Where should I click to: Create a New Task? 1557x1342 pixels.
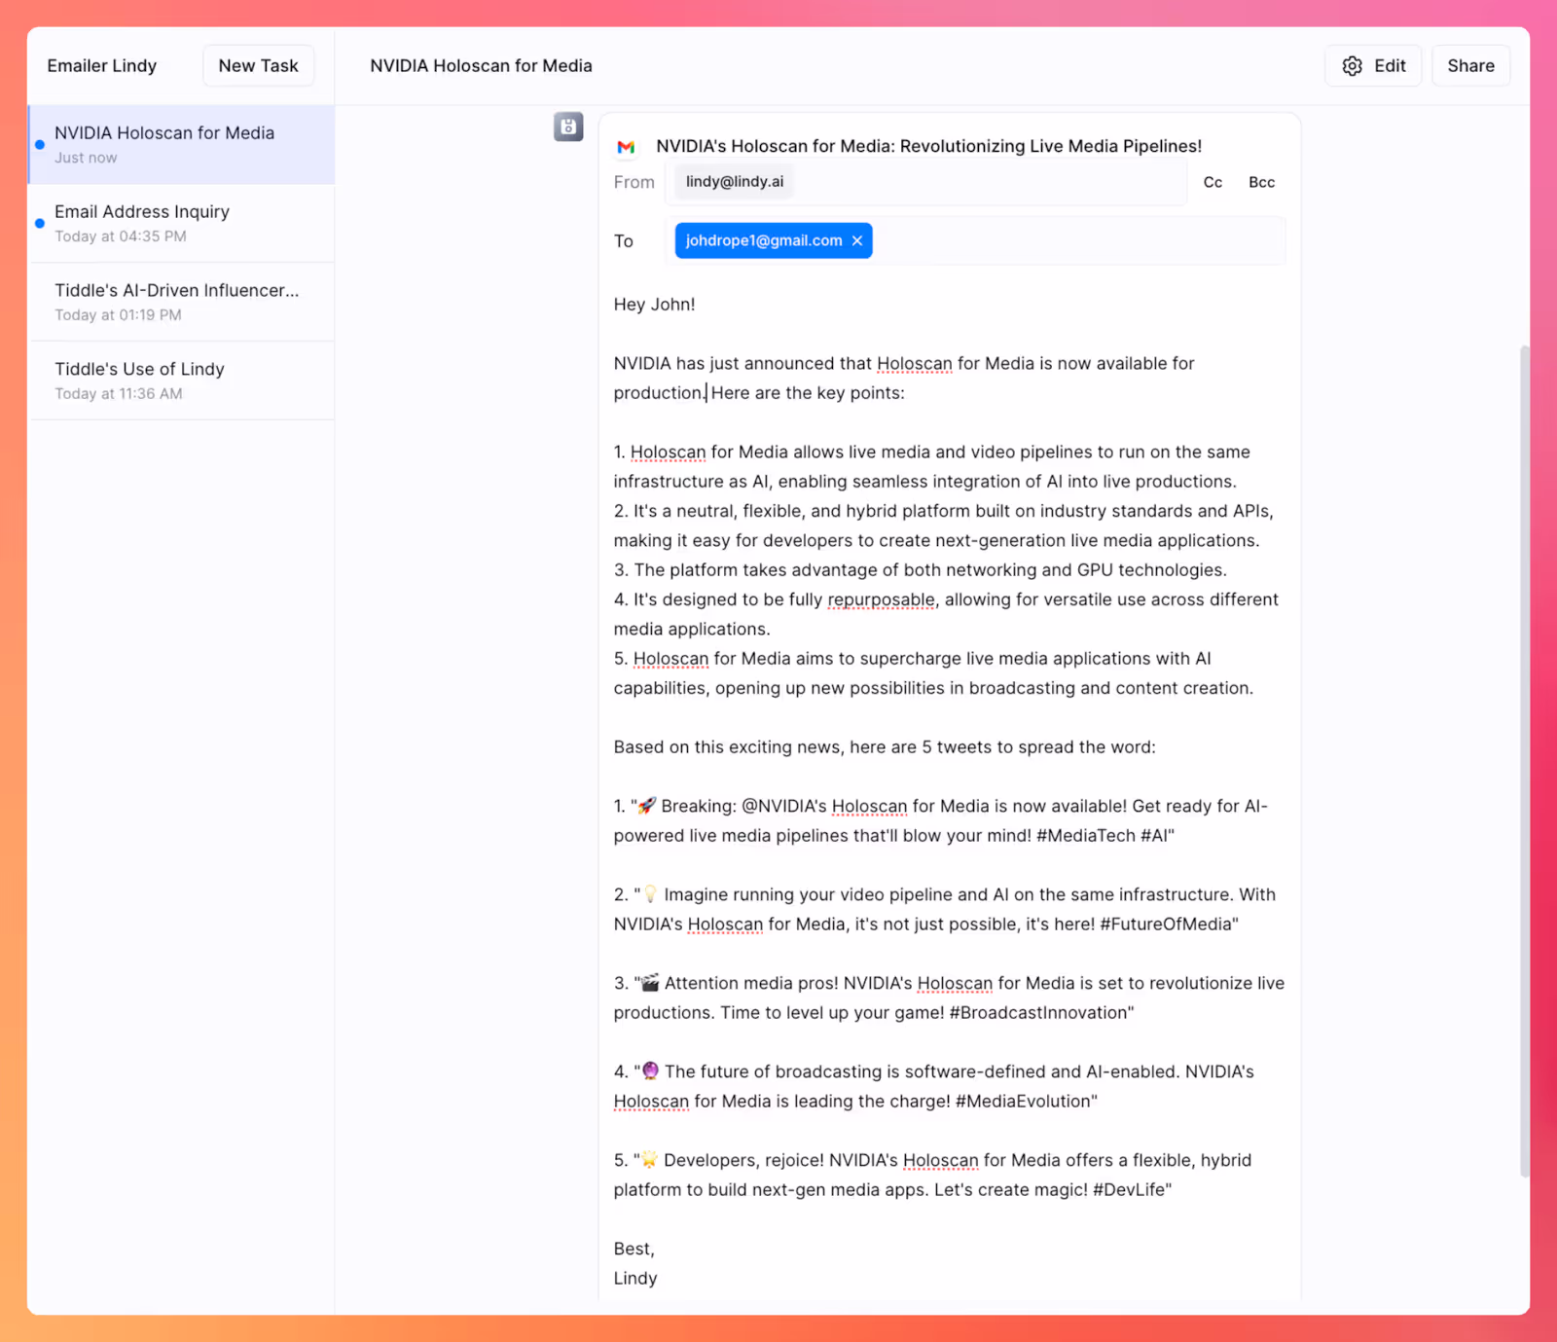point(258,66)
